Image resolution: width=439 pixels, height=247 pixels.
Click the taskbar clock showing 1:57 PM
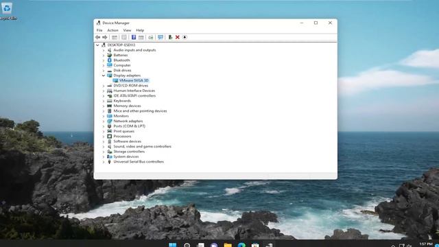click(426, 244)
